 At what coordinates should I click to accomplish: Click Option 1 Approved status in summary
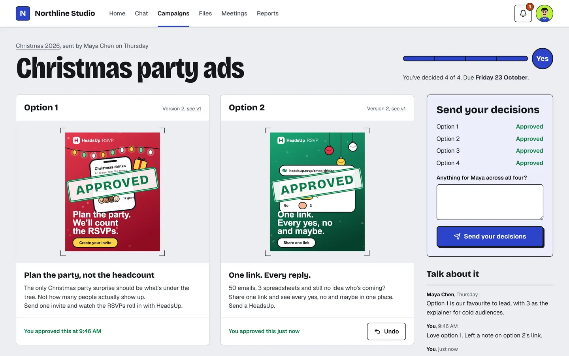(529, 127)
